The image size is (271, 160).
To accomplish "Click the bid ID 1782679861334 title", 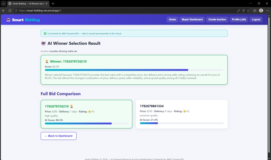I will pyautogui.click(x=152, y=106).
